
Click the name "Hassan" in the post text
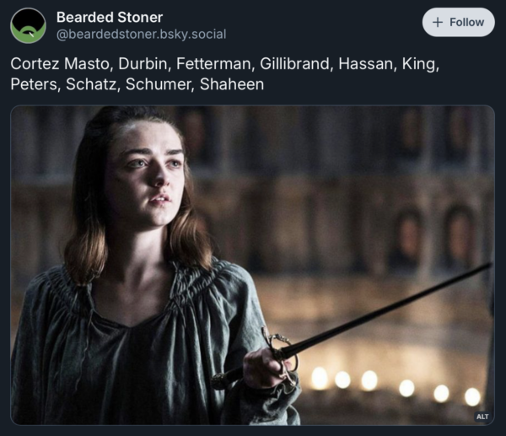click(366, 64)
